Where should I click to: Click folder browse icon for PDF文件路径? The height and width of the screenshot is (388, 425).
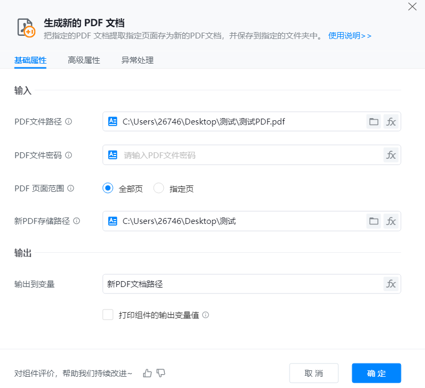point(374,121)
